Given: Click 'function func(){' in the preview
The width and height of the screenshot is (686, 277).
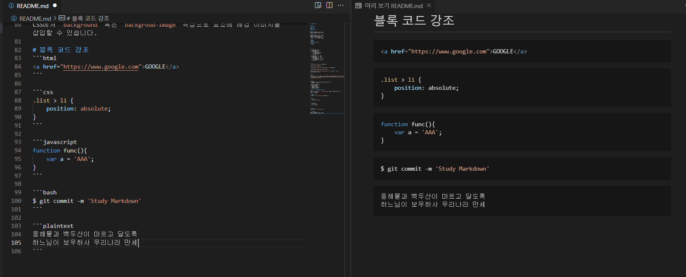Looking at the screenshot, I should (x=408, y=124).
